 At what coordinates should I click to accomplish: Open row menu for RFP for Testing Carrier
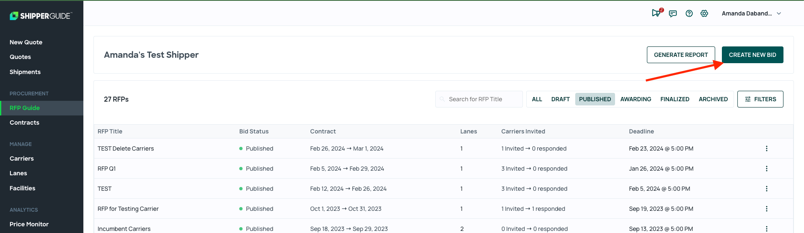pyautogui.click(x=767, y=209)
